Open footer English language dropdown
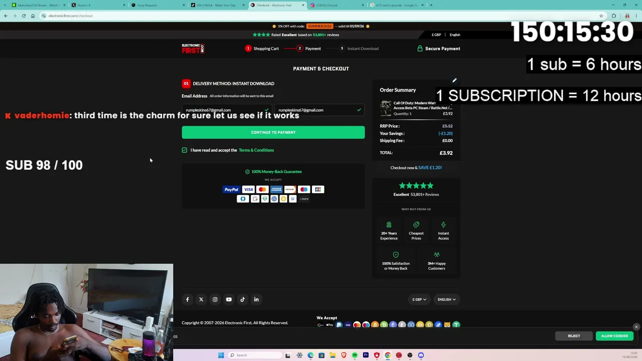The height and width of the screenshot is (361, 642). click(446, 299)
